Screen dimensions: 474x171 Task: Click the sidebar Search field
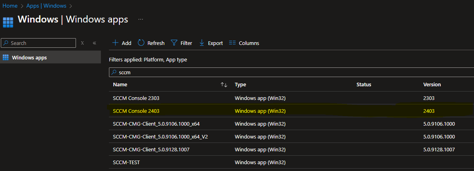coord(38,43)
